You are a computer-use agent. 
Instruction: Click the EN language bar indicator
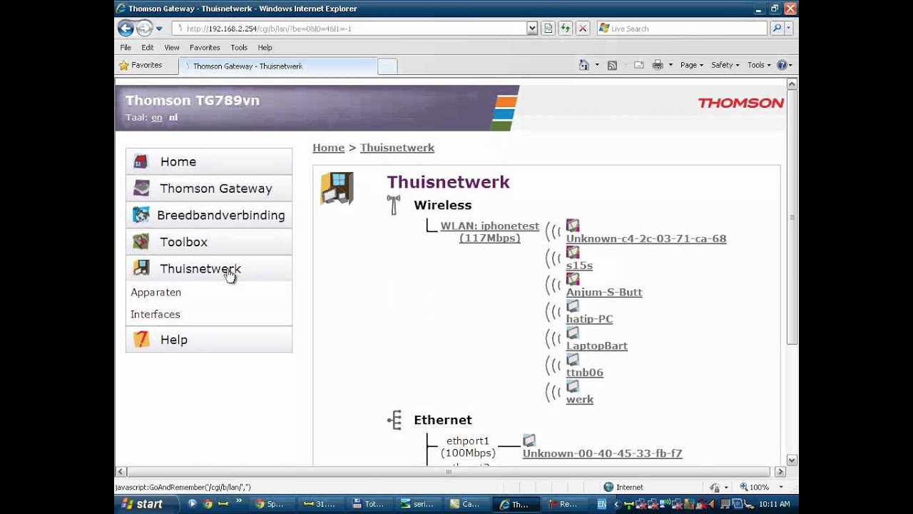pyautogui.click(x=602, y=504)
